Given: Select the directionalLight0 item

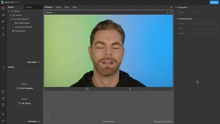Looking at the screenshot, I should point(25,27).
